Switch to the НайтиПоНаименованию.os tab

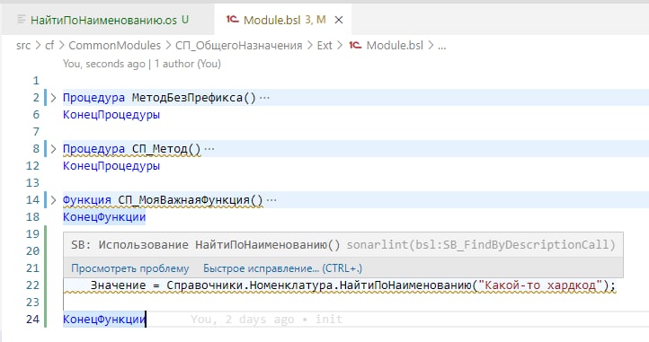click(109, 20)
